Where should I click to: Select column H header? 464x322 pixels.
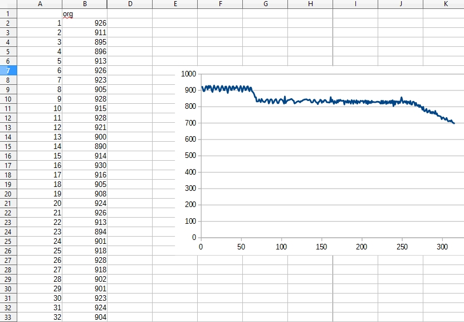[310, 4]
